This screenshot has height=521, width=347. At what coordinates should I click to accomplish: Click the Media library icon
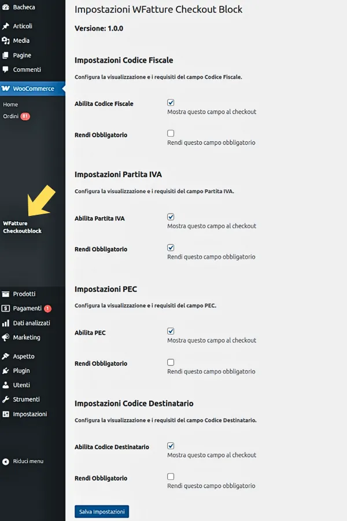pos(5,41)
